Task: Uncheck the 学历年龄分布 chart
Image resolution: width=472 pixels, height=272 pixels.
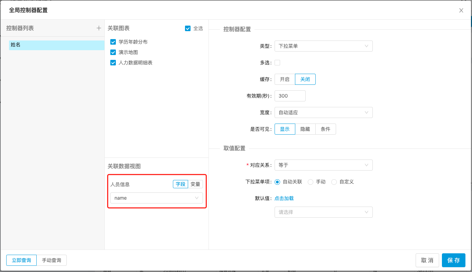Action: tap(113, 42)
